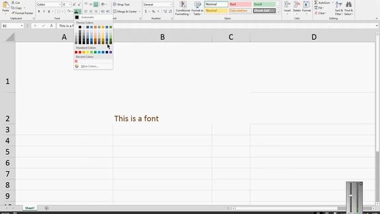Viewport: 380px width, 214px height.
Task: Add a new sheet with the plus icon
Action: 46,208
